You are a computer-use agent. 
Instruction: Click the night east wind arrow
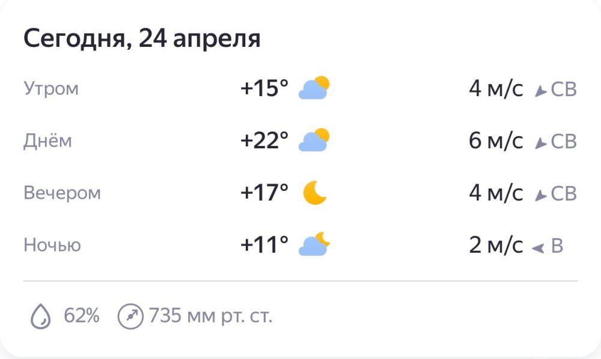(x=537, y=247)
